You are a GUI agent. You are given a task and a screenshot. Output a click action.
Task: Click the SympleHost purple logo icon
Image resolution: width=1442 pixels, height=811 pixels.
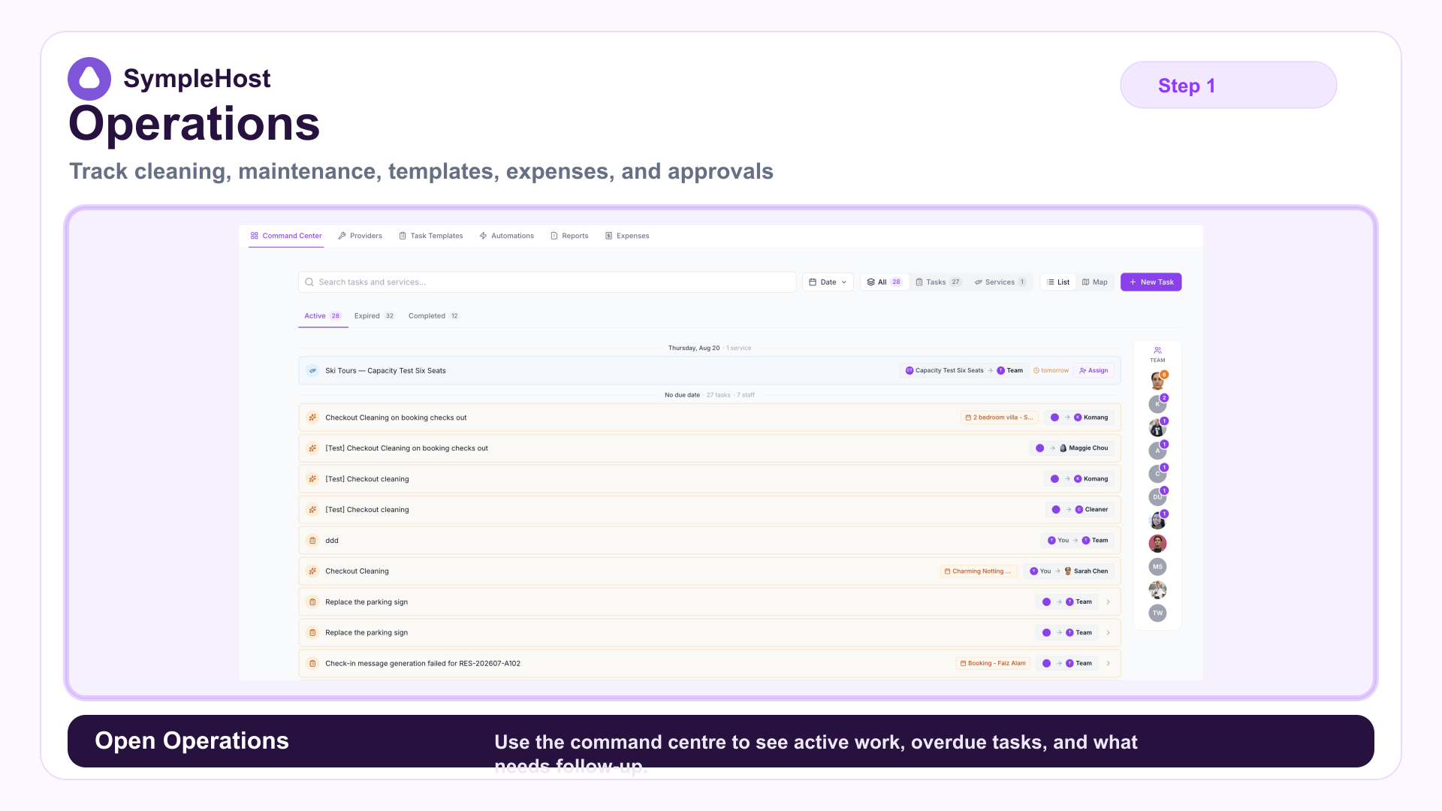pos(89,79)
